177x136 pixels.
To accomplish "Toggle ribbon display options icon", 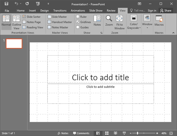I will click(139, 4).
